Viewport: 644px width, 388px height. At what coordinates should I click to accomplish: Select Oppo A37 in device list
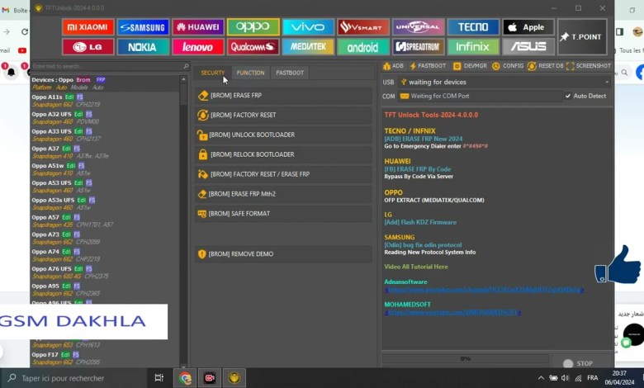pos(105,153)
